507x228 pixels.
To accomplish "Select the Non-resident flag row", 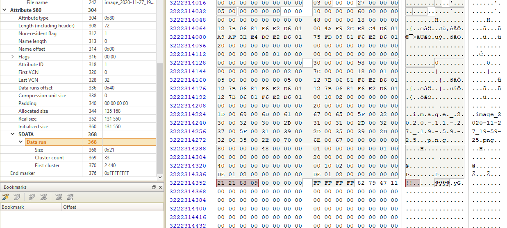I will click(x=78, y=34).
